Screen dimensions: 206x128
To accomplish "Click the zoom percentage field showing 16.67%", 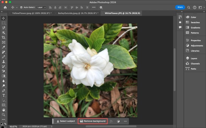I will pyautogui.click(x=13, y=126).
